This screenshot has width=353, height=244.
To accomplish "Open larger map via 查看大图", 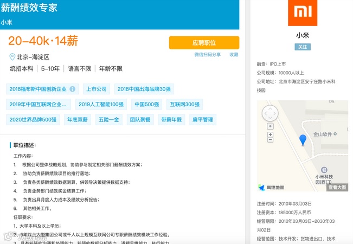I will tap(337, 187).
